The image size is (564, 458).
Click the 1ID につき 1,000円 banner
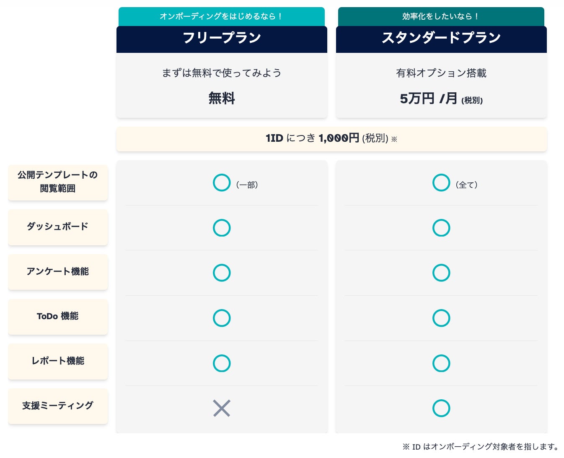331,139
